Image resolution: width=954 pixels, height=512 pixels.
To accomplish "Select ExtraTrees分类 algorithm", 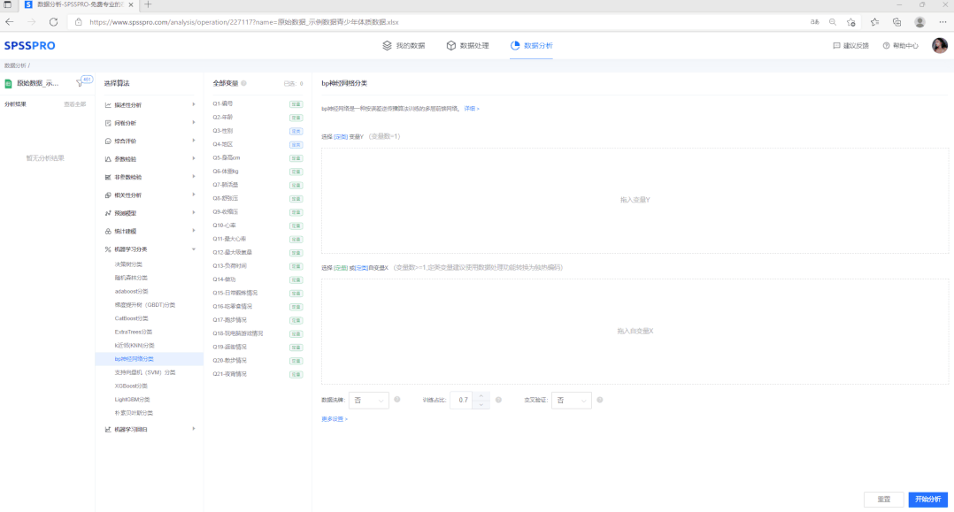I will click(x=134, y=332).
